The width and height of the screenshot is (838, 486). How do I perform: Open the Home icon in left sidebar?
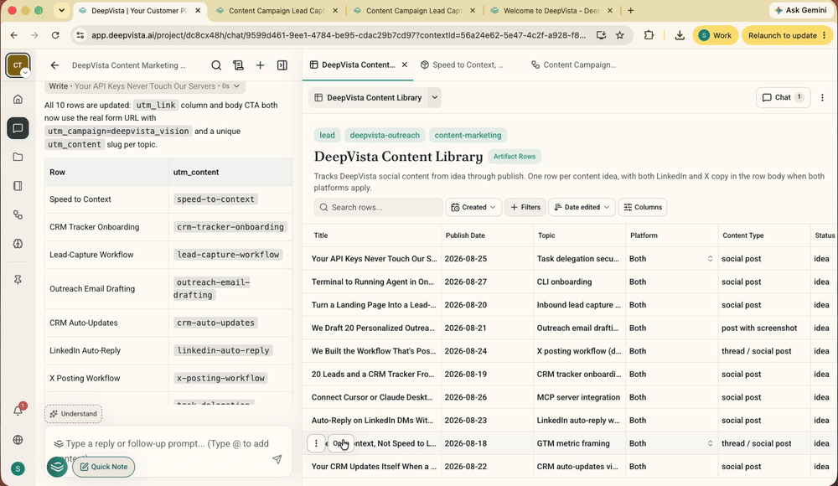pyautogui.click(x=18, y=99)
